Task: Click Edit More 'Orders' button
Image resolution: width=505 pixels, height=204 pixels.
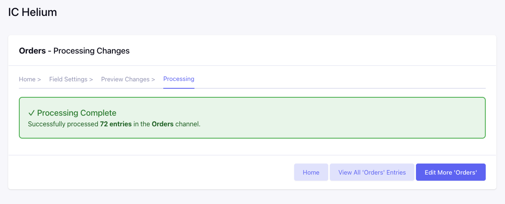Action: tap(450, 172)
